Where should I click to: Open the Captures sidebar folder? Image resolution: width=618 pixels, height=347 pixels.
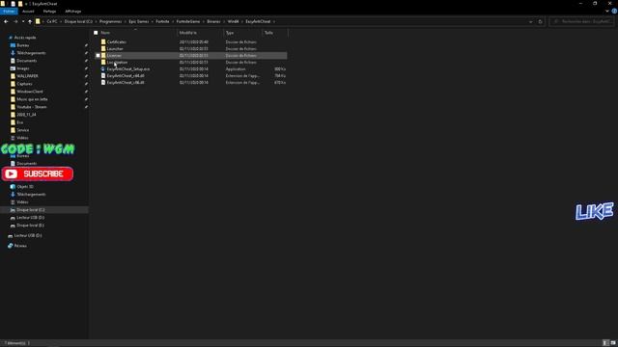(x=24, y=84)
